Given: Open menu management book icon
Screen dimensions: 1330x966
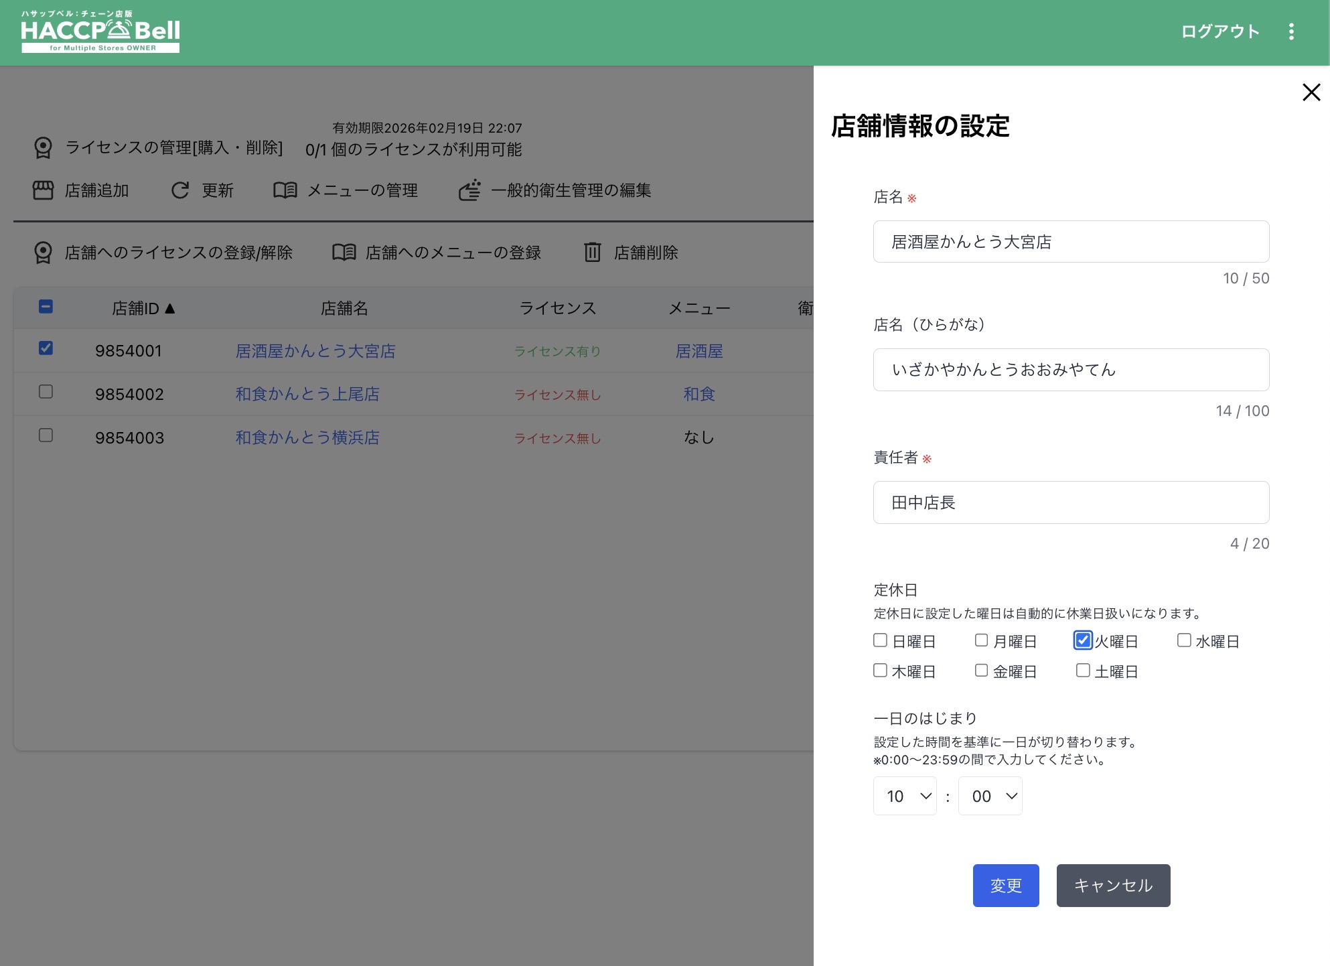Looking at the screenshot, I should coord(285,190).
